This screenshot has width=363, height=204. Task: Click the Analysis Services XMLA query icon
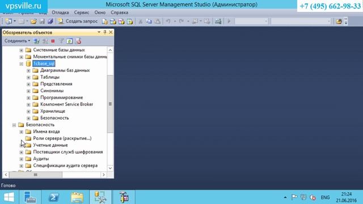tap(130, 22)
